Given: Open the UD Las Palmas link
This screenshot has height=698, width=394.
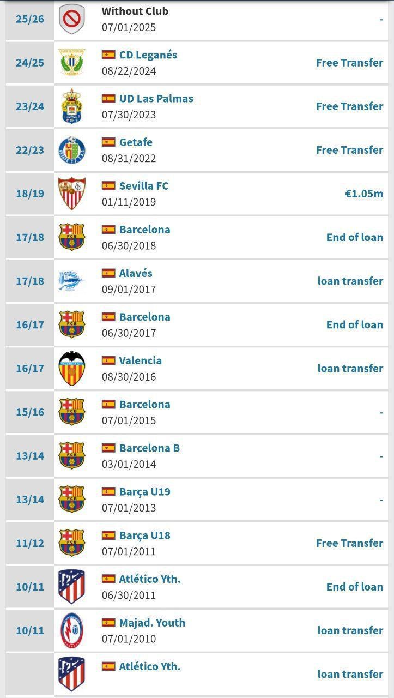Looking at the screenshot, I should [156, 99].
